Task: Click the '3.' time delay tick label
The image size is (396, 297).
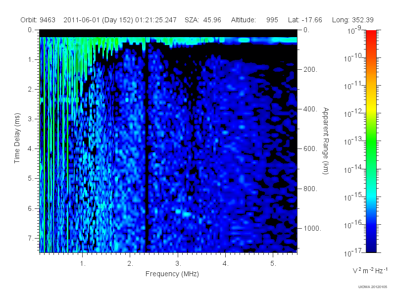Action: click(31, 119)
